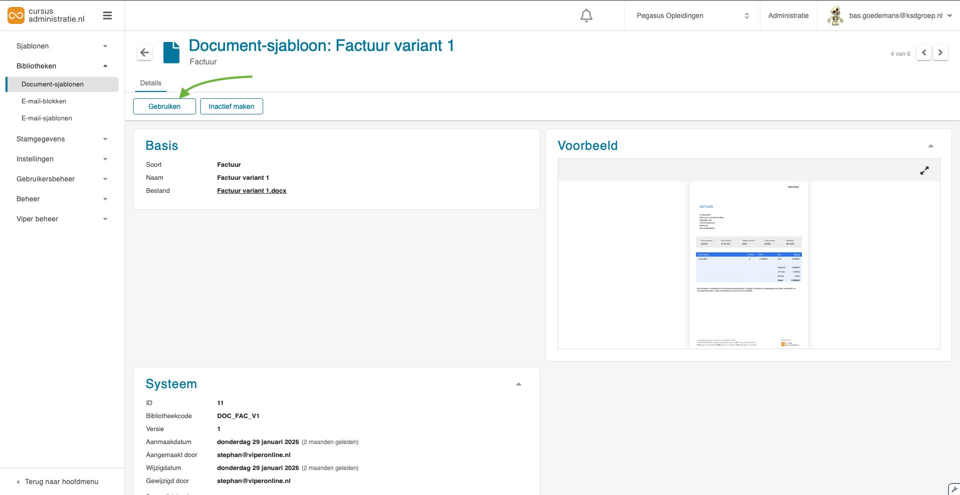The width and height of the screenshot is (960, 495).
Task: Click the back arrow button
Action: pos(145,52)
